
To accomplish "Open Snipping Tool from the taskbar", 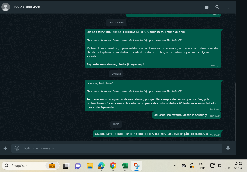I will click(137, 166).
